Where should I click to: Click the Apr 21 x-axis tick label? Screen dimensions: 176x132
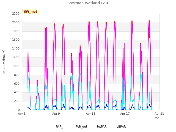tap(159, 114)
